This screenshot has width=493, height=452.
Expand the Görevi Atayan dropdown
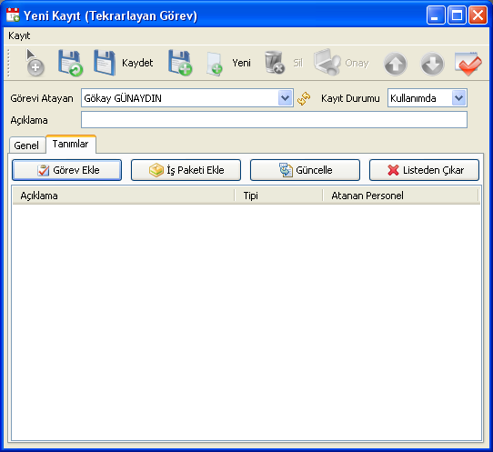(286, 98)
